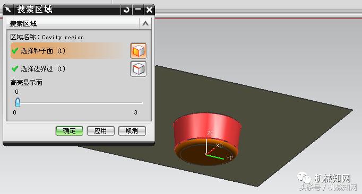Click the 区域名称: Cavity region label
362x194 pixels.
pos(47,37)
